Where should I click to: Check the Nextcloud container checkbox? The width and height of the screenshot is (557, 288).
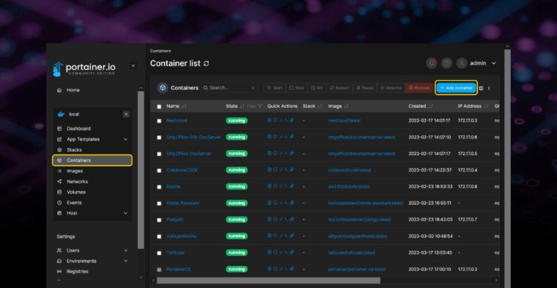(159, 121)
